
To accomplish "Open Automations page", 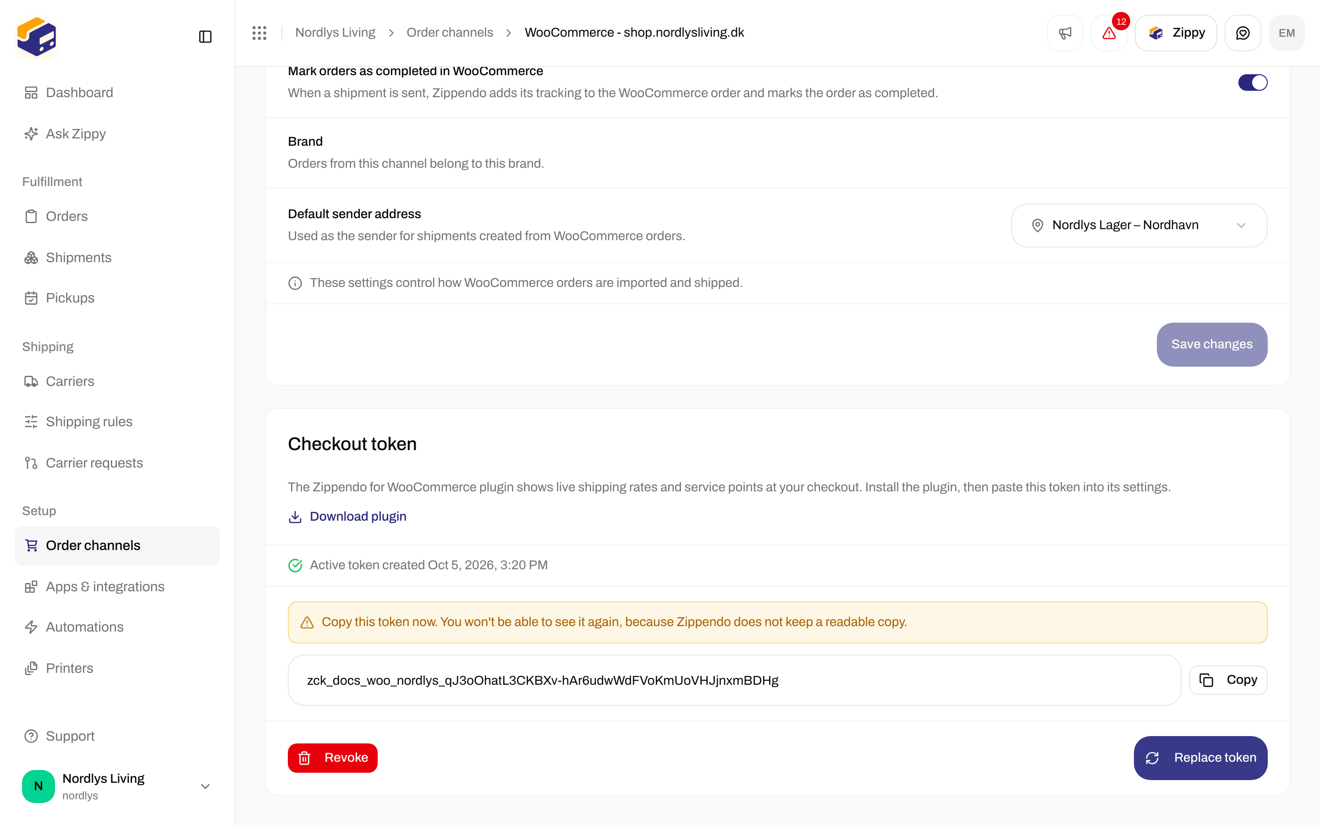I will pos(117,627).
